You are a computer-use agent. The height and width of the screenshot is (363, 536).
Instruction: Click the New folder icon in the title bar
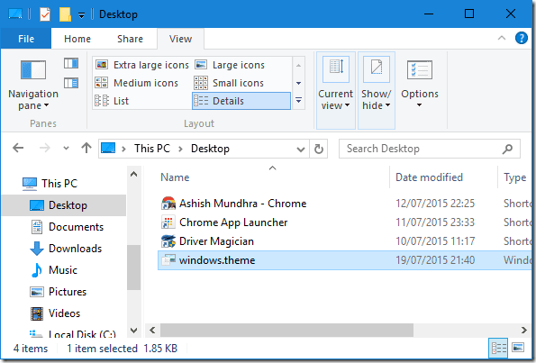(65, 14)
